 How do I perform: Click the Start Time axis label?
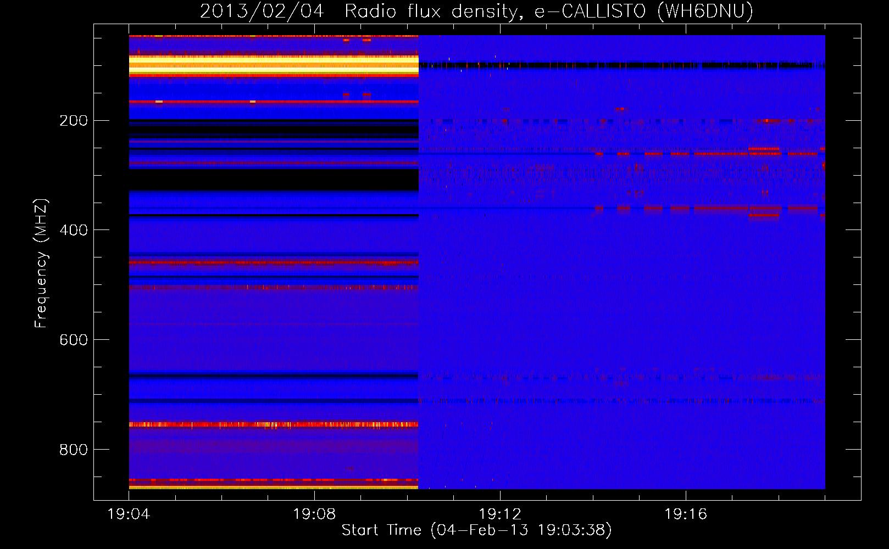click(x=476, y=530)
